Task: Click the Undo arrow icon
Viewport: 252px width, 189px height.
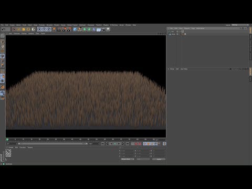Action: point(4,29)
